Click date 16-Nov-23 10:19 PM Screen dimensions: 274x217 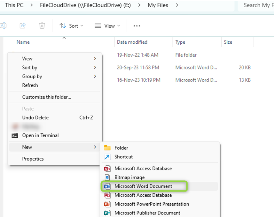coord(138,80)
